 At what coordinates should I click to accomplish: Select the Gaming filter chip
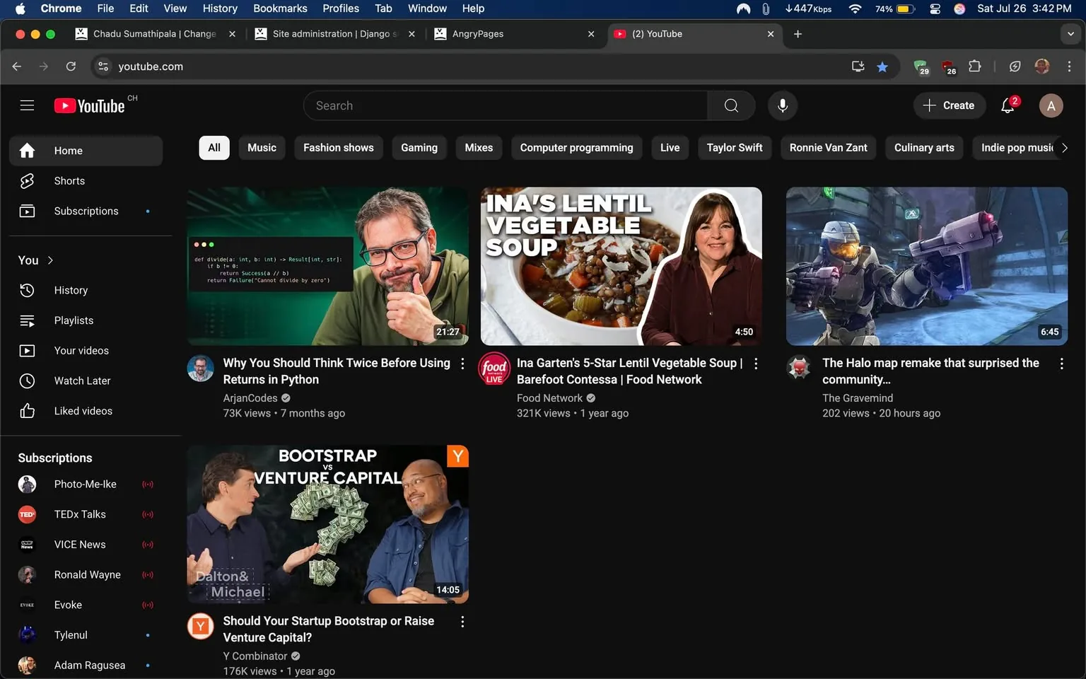(419, 147)
